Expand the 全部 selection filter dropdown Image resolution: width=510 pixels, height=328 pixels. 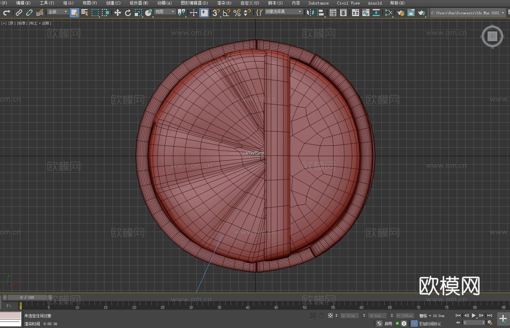point(58,12)
